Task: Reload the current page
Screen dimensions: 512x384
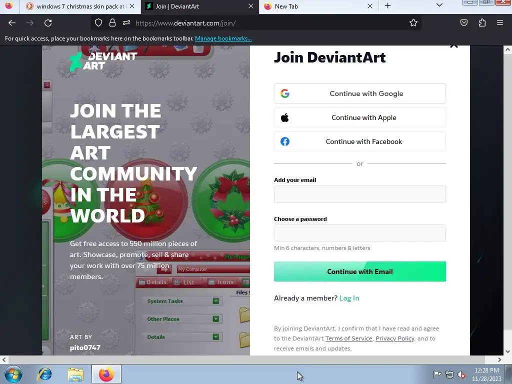Action: (x=48, y=23)
